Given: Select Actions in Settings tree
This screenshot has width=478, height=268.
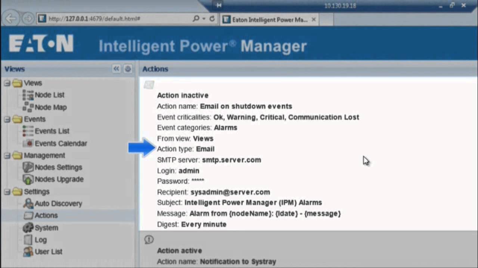Looking at the screenshot, I should coord(46,215).
